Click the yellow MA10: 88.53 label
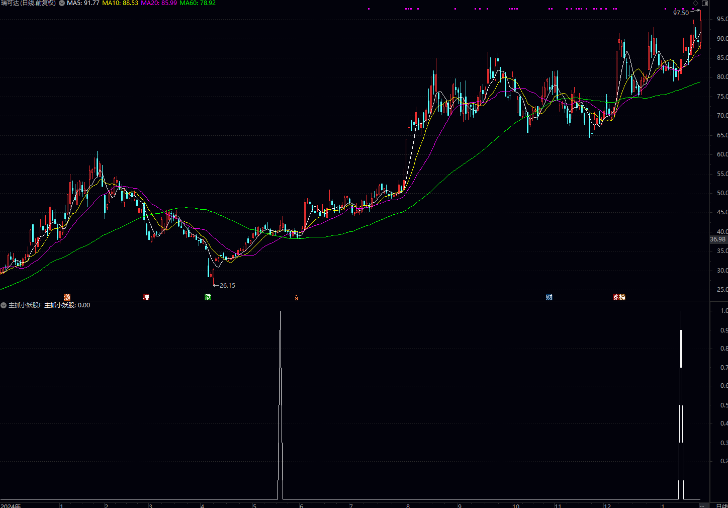Screen dimensions: 728x508 click(x=120, y=3)
